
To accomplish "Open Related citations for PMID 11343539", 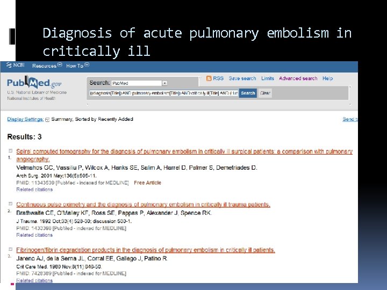I will click(x=34, y=190).
